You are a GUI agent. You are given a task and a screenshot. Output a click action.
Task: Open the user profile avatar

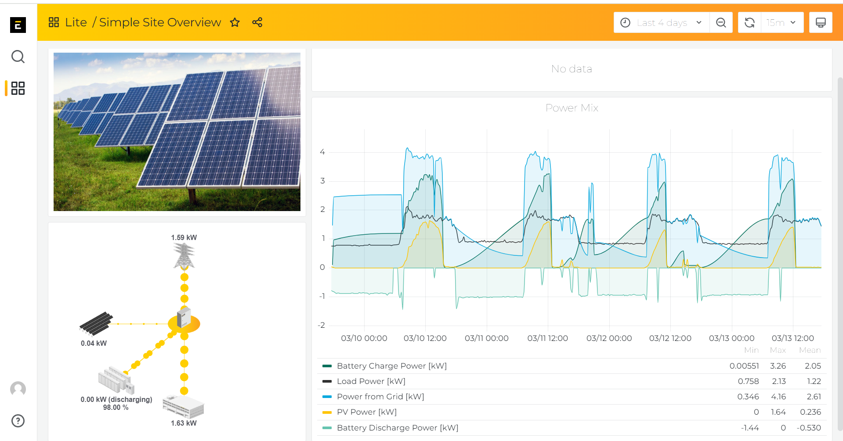(18, 389)
